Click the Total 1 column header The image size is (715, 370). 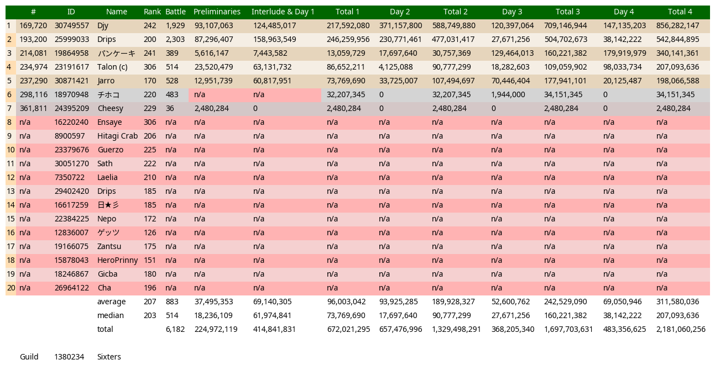(347, 12)
